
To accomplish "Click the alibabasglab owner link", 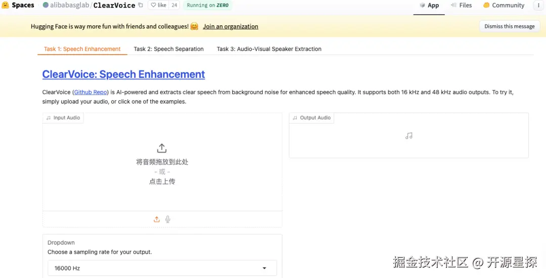I will click(70, 5).
